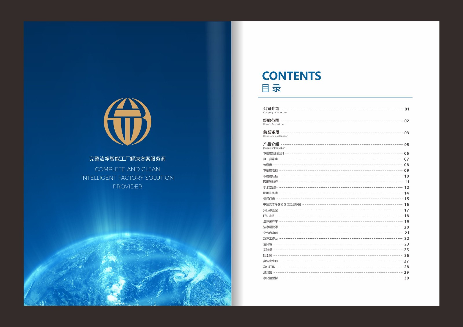The width and height of the screenshot is (463, 327).
Task: Select the 'COMPLETE AND CLEAN' cover line
Action: (128, 169)
